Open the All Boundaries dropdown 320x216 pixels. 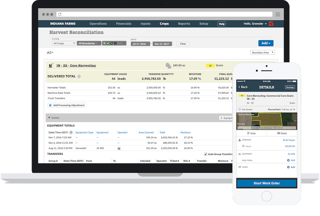(89, 43)
